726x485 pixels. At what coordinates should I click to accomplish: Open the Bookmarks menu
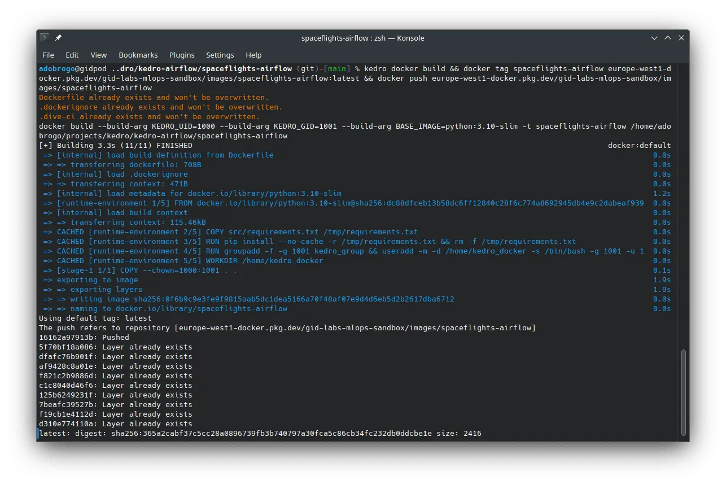[x=138, y=55]
